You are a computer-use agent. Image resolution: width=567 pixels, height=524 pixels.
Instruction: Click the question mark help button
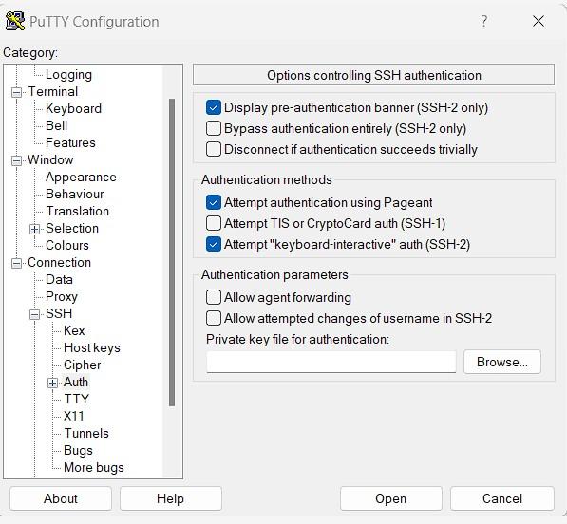pos(483,21)
